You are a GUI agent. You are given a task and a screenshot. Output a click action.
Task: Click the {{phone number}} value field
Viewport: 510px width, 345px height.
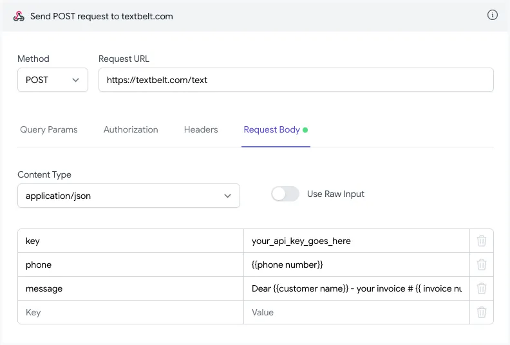(x=356, y=265)
